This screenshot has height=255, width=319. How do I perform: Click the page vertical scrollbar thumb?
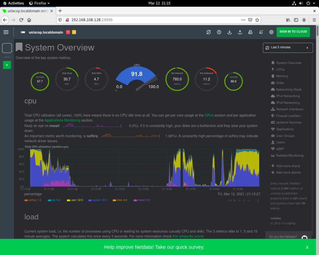click(317, 31)
